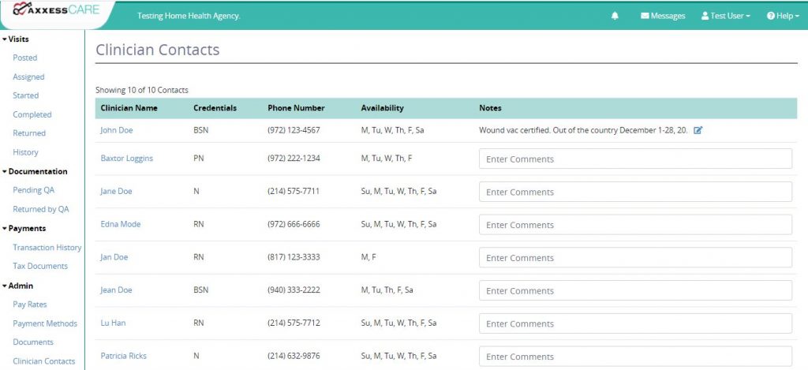The height and width of the screenshot is (370, 808).
Task: Focus comments field for Lu Han
Action: [635, 323]
